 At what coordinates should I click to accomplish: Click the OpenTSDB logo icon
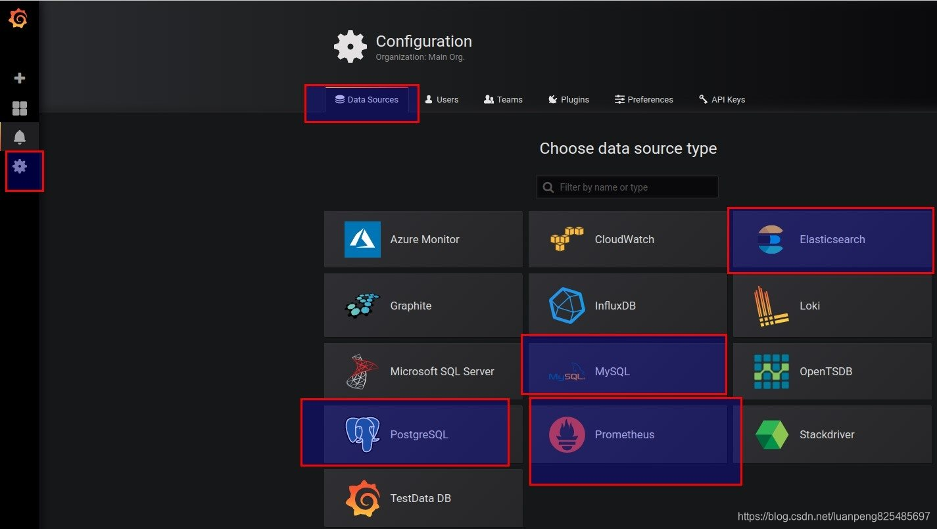(x=771, y=371)
